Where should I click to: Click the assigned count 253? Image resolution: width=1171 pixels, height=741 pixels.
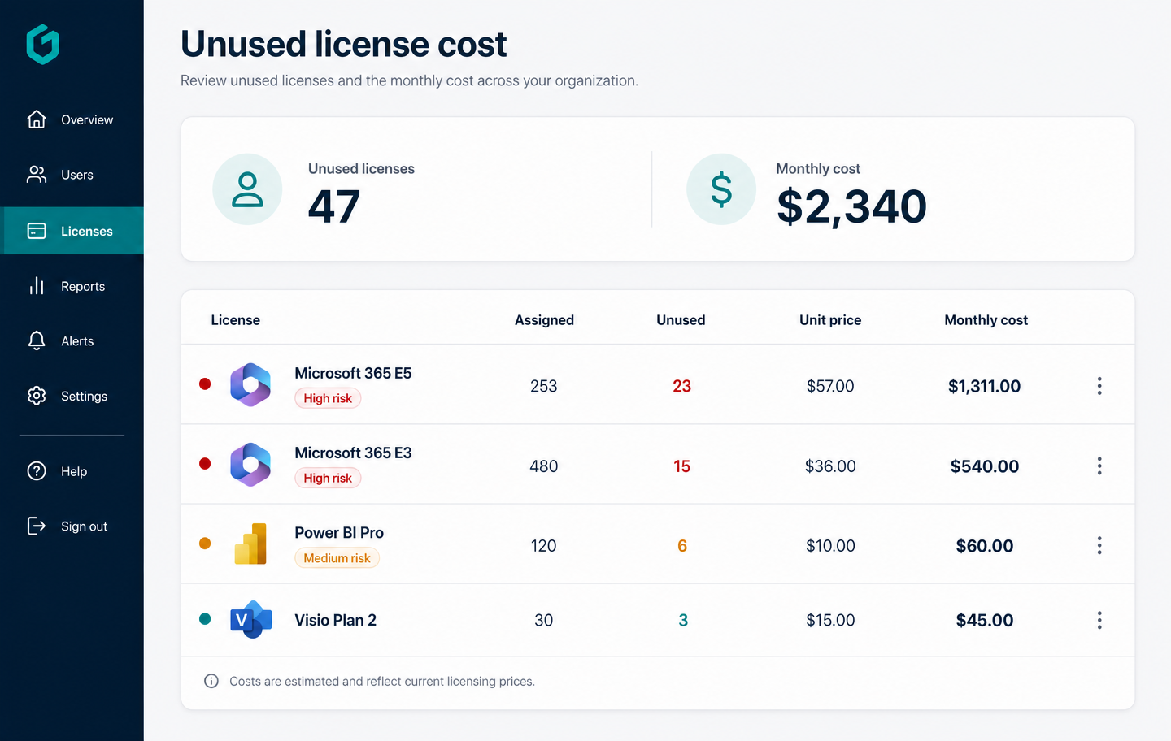(544, 386)
